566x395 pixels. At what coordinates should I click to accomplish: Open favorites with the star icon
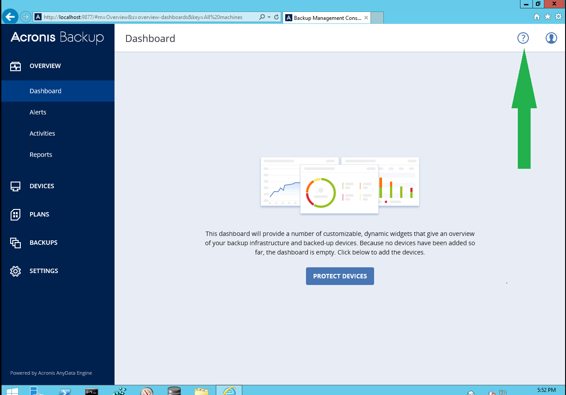click(547, 17)
